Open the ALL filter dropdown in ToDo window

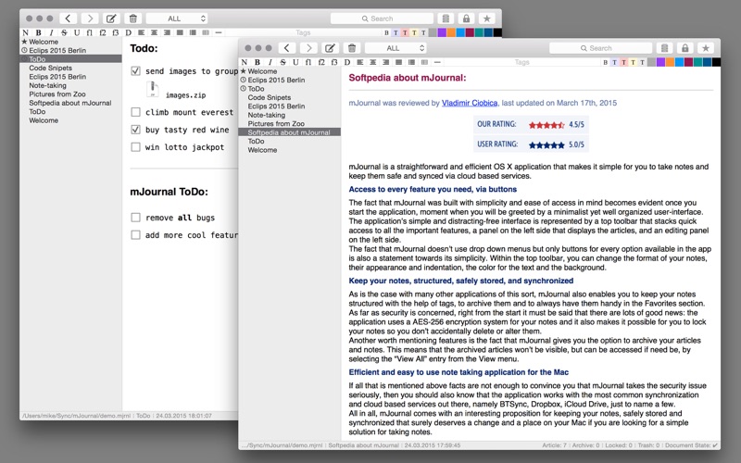tap(177, 19)
